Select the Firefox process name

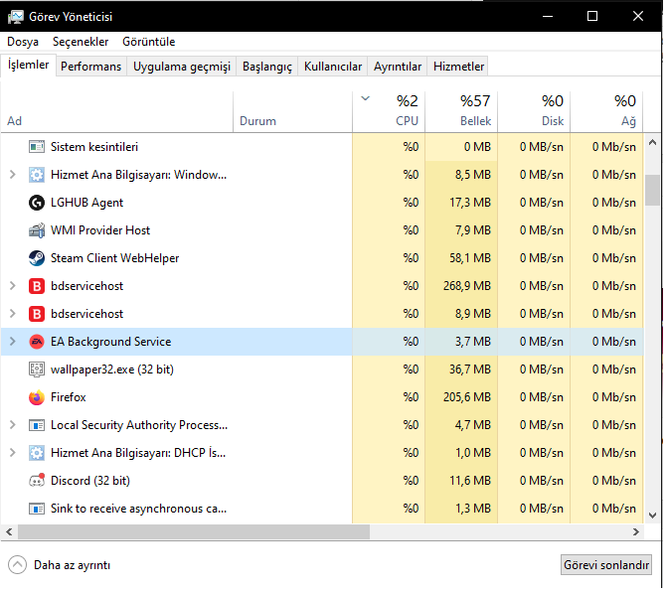coord(69,397)
